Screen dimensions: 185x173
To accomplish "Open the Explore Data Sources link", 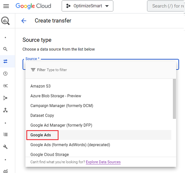I will coord(103,162).
